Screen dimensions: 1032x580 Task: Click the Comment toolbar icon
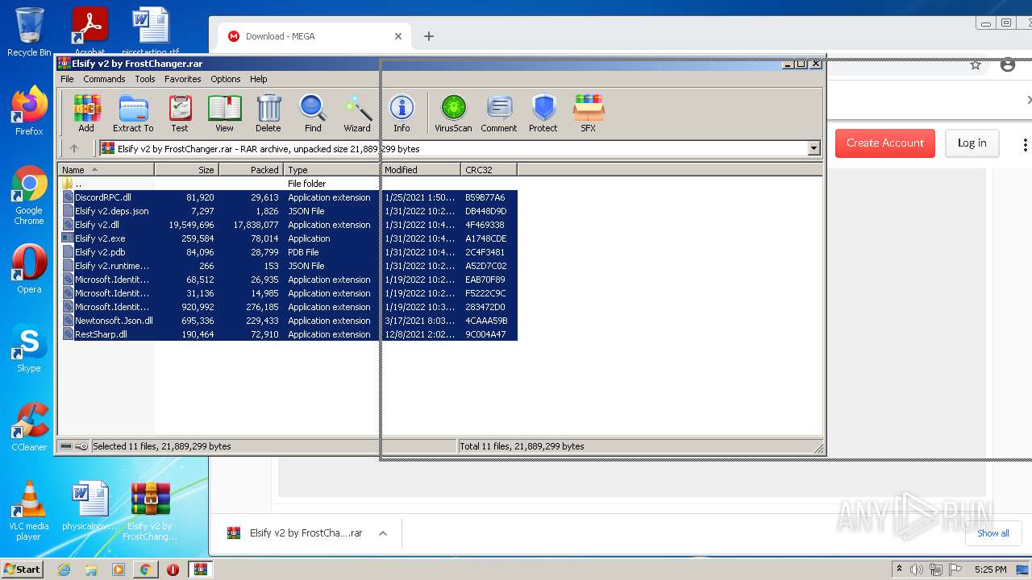(x=499, y=114)
